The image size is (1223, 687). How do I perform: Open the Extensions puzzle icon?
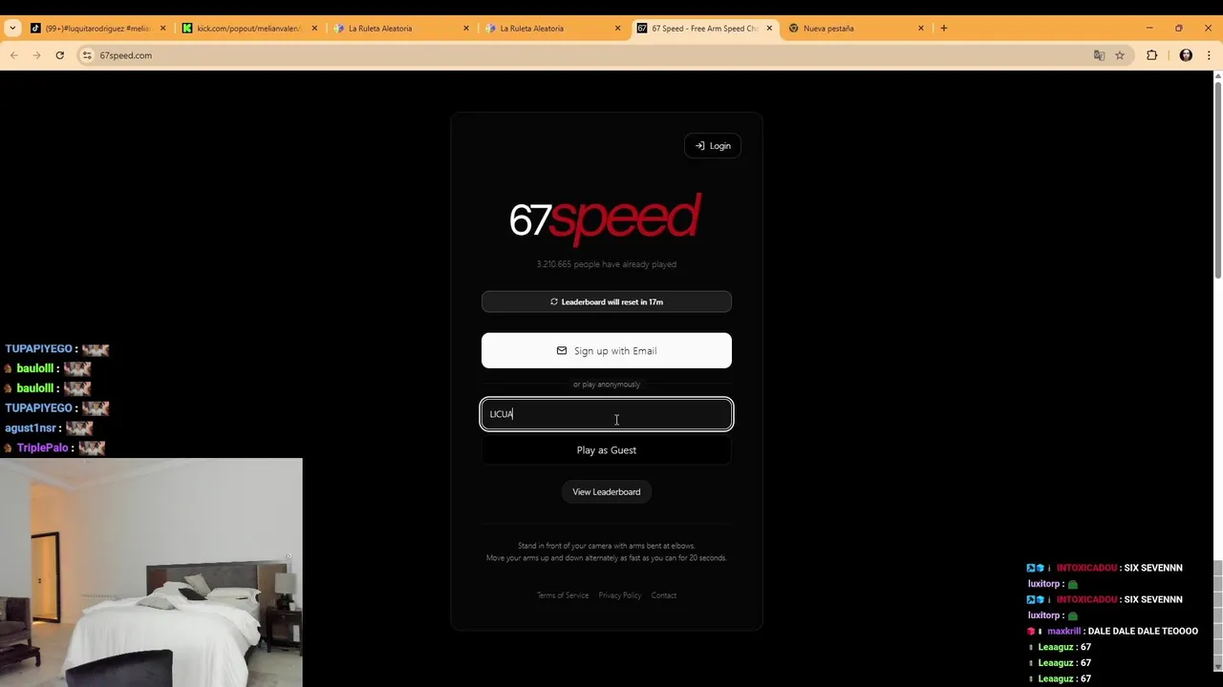coord(1152,55)
